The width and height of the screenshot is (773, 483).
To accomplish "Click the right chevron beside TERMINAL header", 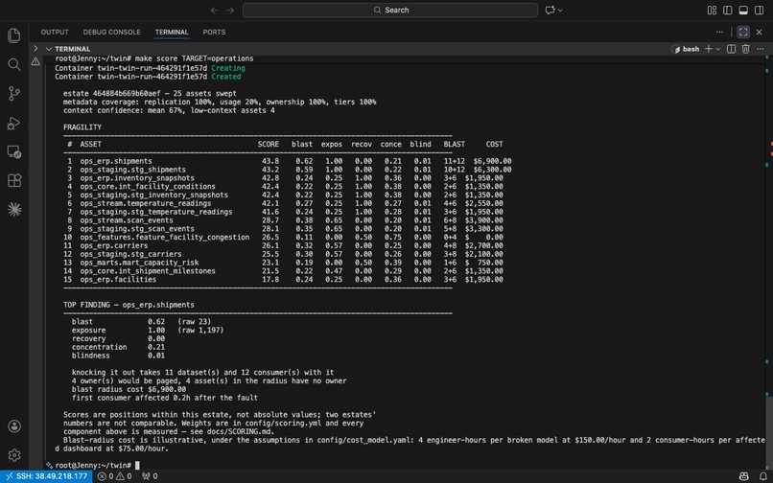I will (35, 48).
